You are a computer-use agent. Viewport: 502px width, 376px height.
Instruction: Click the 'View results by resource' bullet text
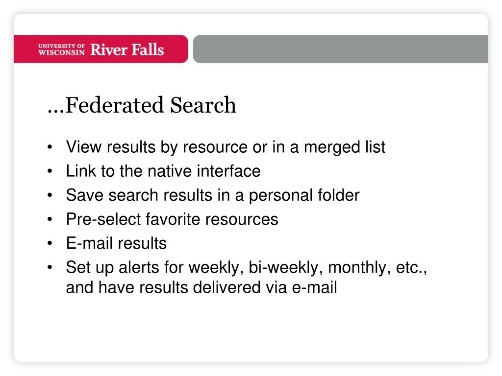tap(226, 147)
